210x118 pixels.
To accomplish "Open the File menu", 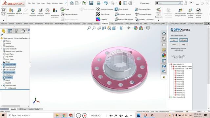I will pos(29,3).
